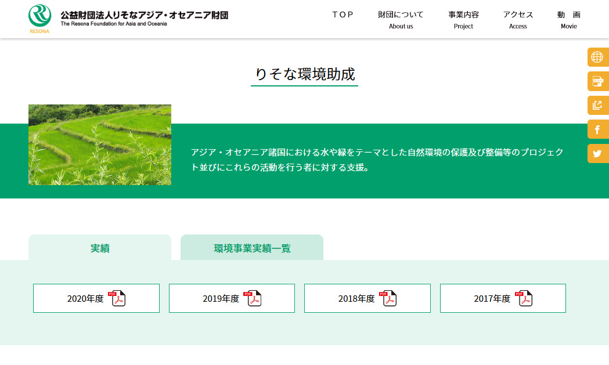
Task: Open the brochure icon in the side toolbar
Action: tap(598, 81)
